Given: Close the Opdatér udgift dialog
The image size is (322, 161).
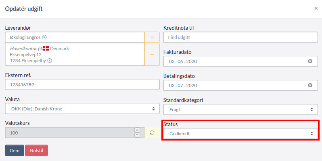Looking at the screenshot, I should pyautogui.click(x=316, y=8).
